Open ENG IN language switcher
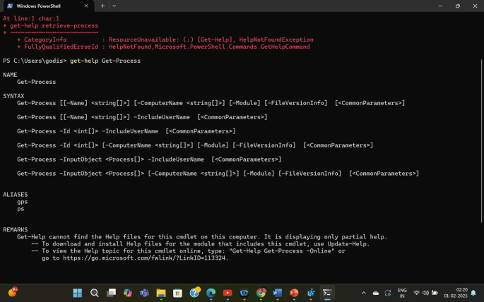 coord(402,293)
